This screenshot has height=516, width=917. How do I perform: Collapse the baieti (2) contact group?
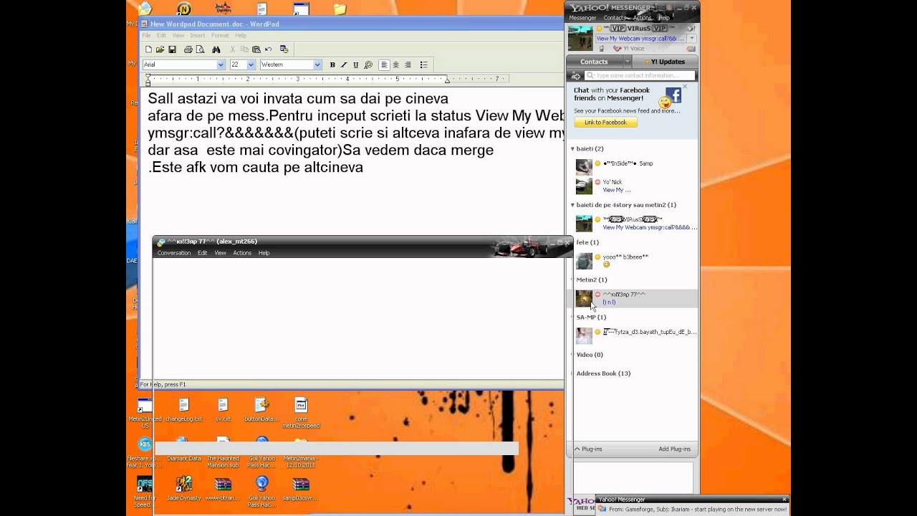coord(572,149)
